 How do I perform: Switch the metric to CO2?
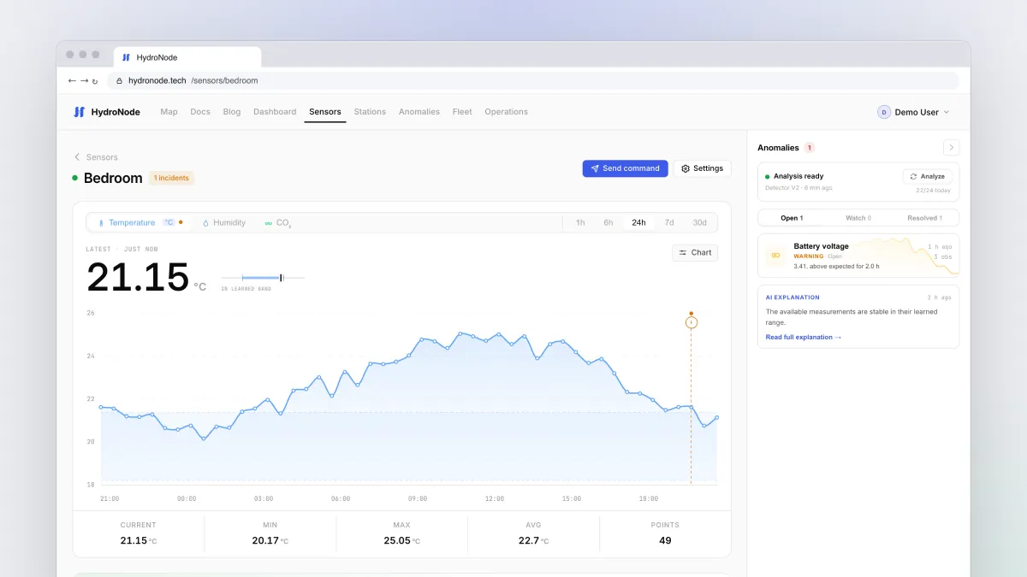click(x=278, y=223)
